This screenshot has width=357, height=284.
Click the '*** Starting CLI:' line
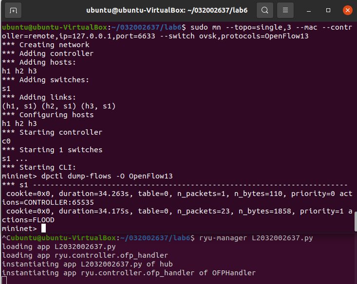pyautogui.click(x=39, y=167)
